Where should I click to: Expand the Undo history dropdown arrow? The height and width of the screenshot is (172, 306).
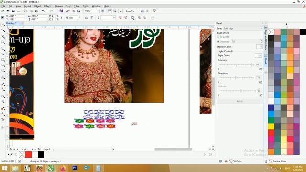click(47, 11)
